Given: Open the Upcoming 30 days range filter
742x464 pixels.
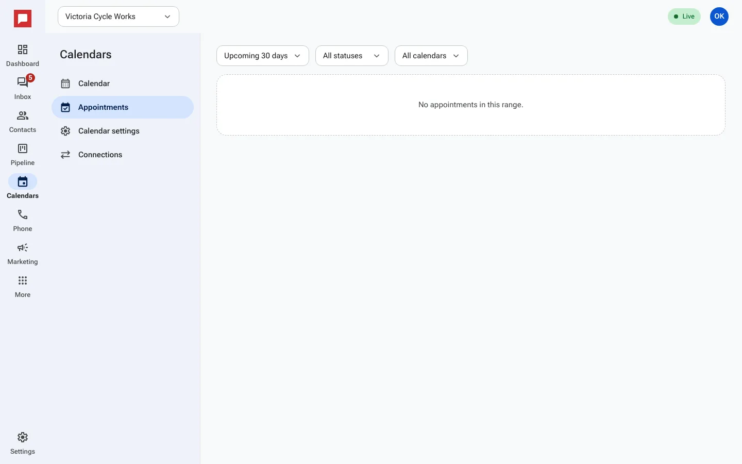Looking at the screenshot, I should (x=263, y=56).
